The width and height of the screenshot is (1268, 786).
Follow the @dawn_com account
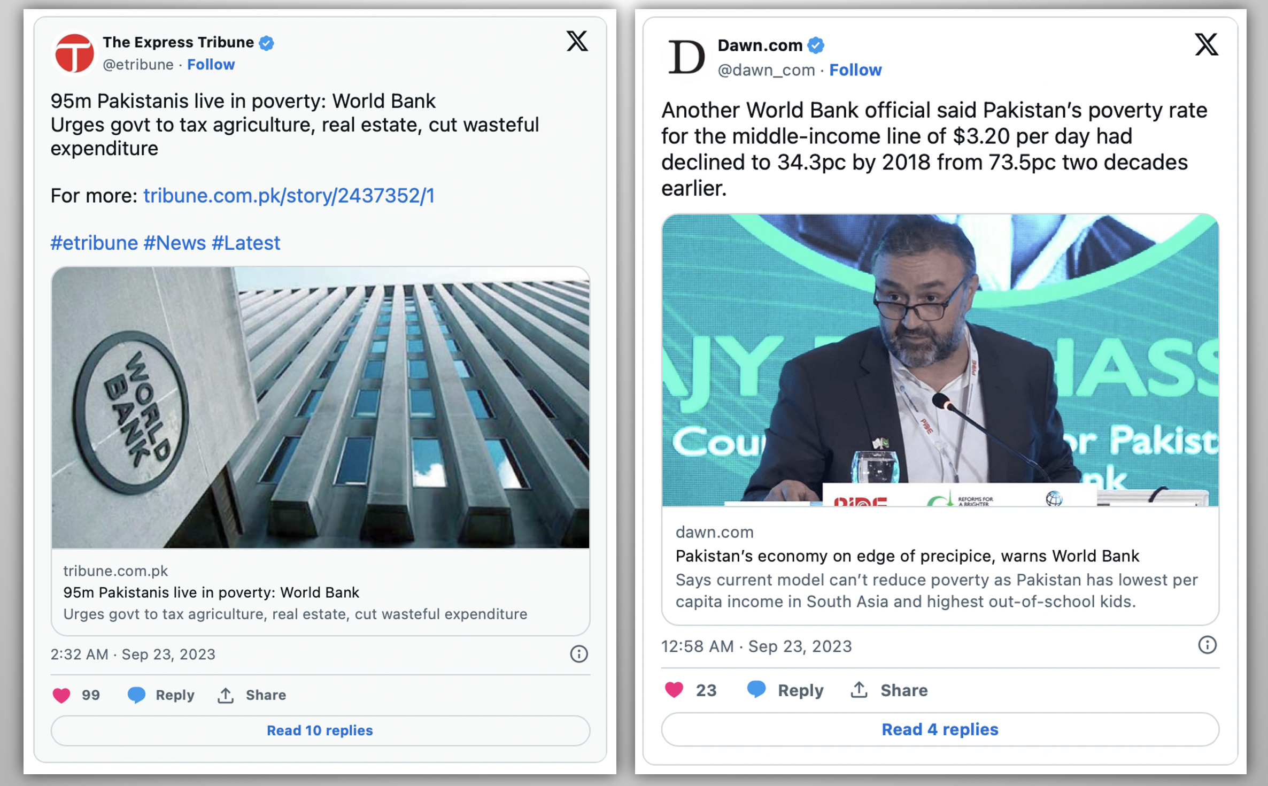tap(855, 70)
